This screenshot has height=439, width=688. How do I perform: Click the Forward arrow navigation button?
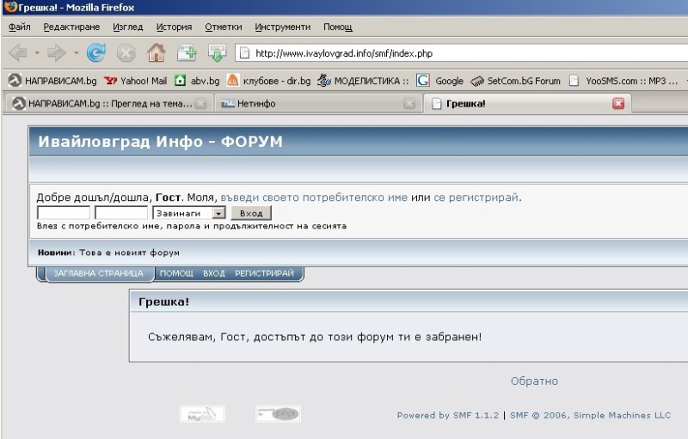pyautogui.click(x=57, y=53)
